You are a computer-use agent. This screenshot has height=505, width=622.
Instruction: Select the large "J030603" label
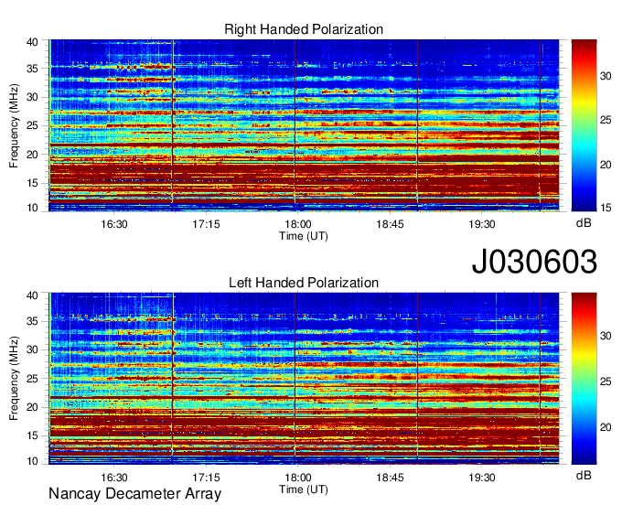click(534, 262)
